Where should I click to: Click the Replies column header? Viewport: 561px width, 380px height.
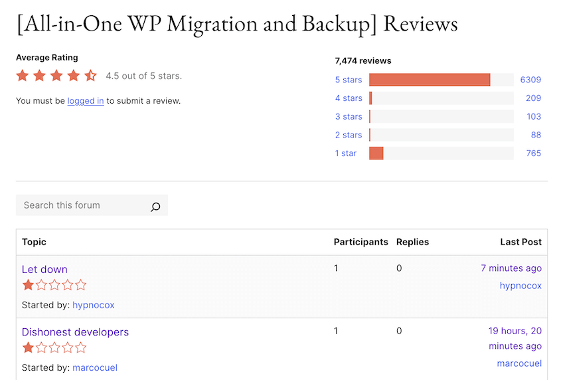coord(412,242)
